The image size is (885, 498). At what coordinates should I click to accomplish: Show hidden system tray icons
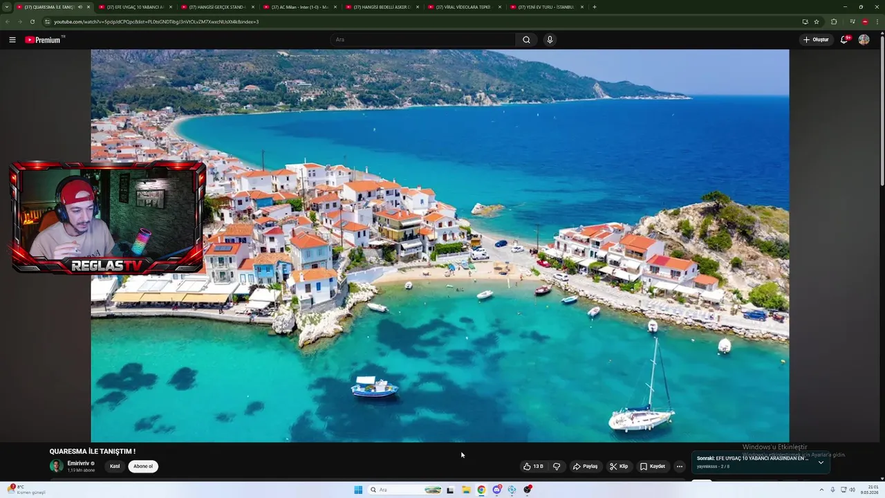tap(821, 490)
